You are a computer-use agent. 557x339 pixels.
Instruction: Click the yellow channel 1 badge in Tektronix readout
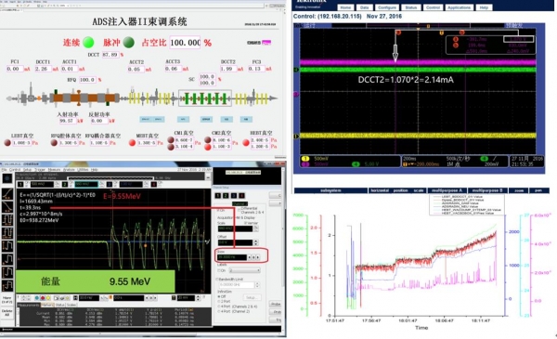click(305, 159)
